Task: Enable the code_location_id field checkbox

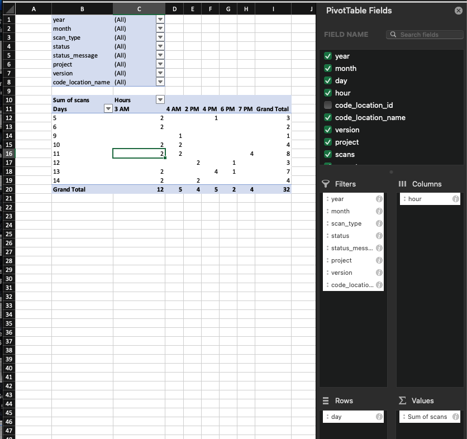Action: (328, 106)
